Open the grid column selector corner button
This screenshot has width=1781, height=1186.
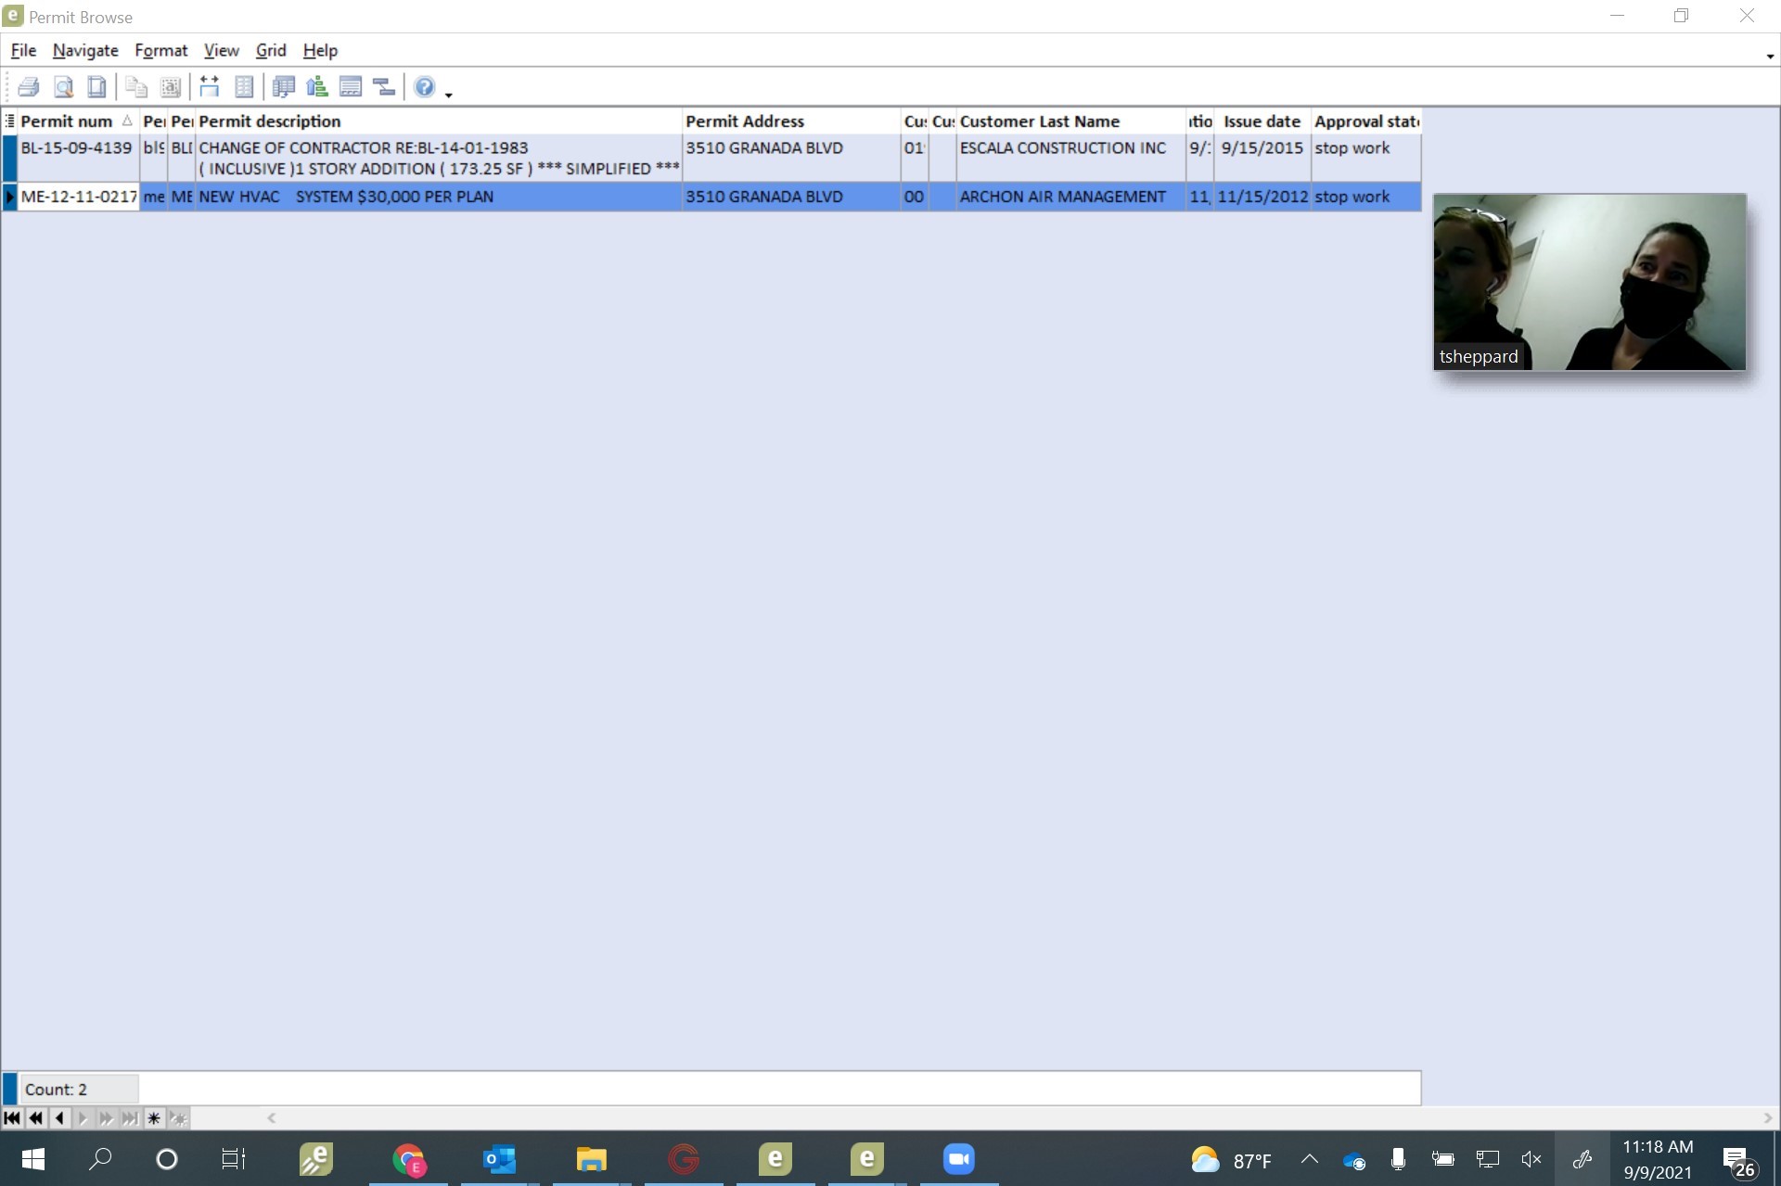(x=9, y=121)
